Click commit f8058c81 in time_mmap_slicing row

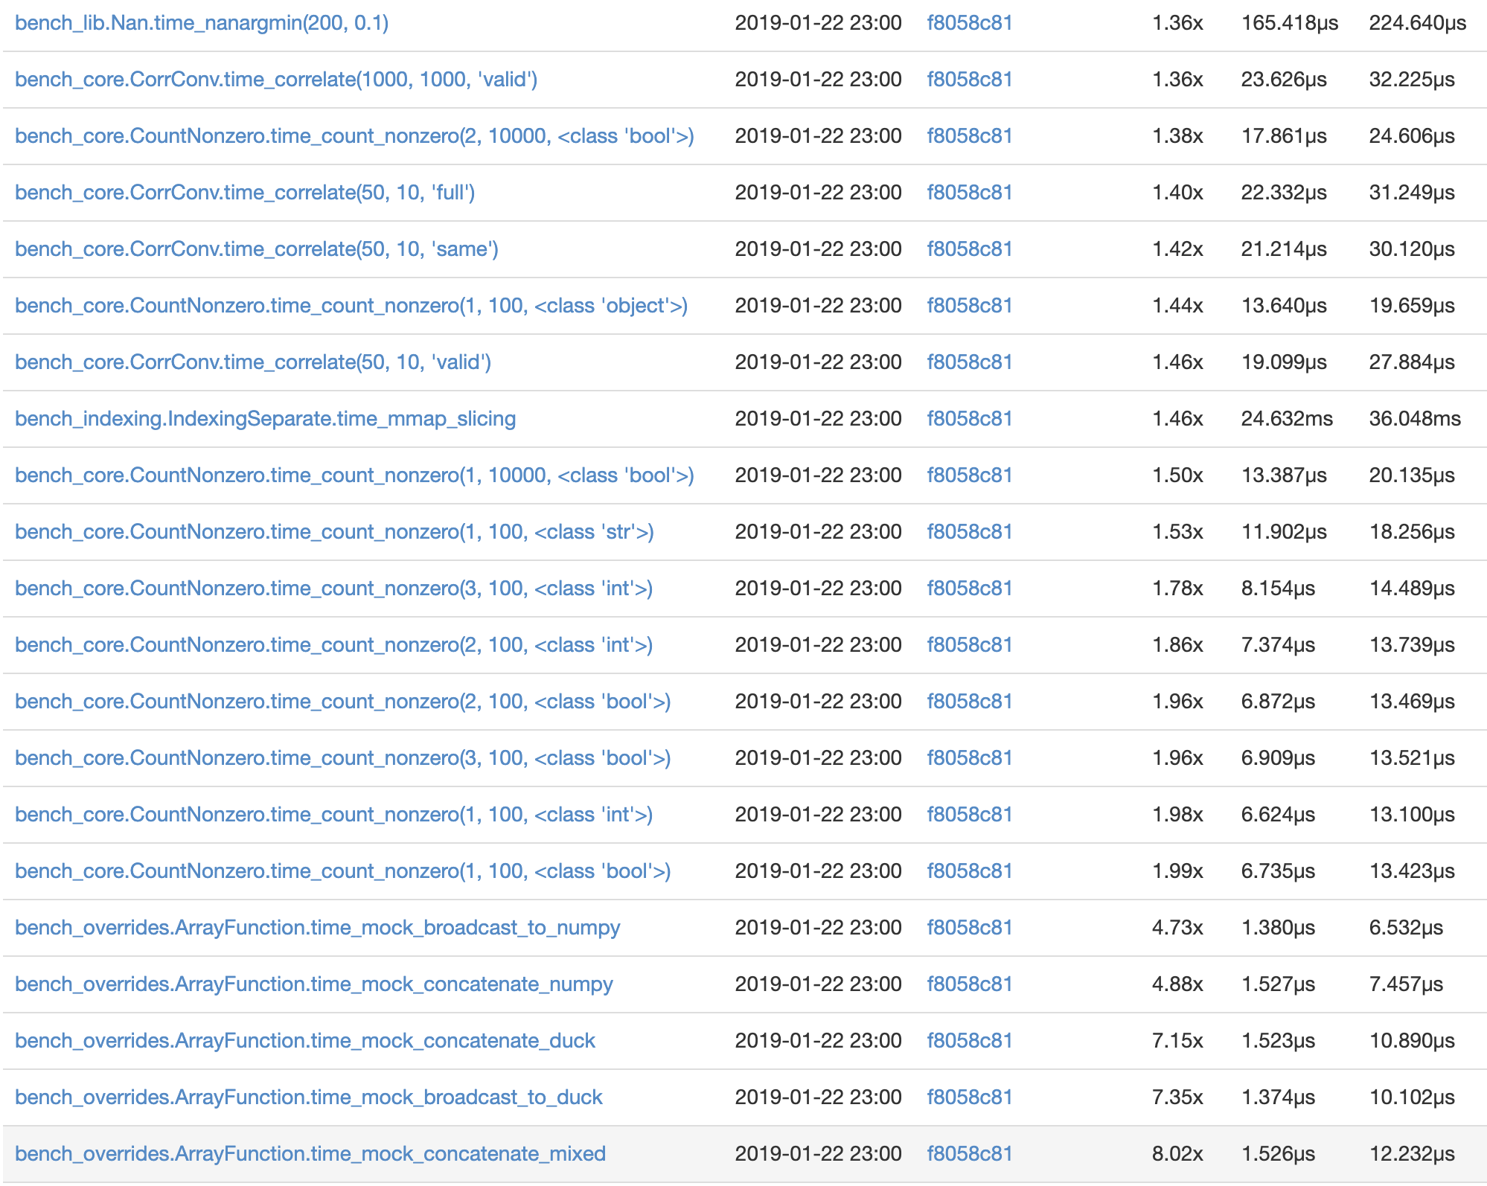point(969,419)
